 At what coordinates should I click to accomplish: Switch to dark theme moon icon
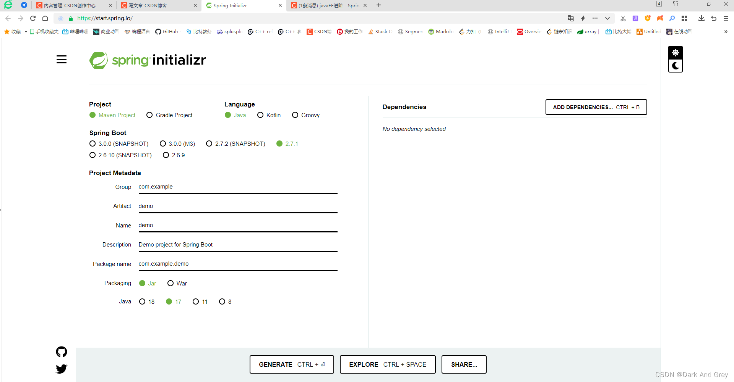(x=676, y=66)
